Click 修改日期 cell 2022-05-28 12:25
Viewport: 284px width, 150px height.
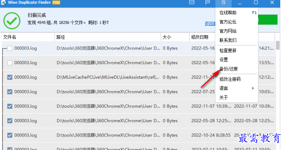pos(211,121)
